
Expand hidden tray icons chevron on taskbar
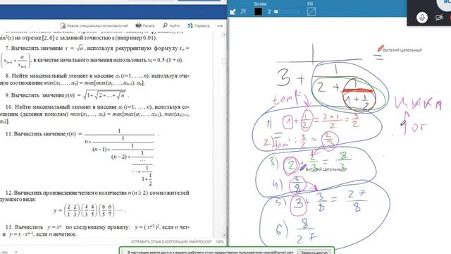pyautogui.click(x=16, y=252)
